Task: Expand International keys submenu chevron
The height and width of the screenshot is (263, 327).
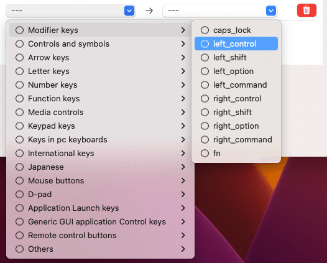Action: click(x=183, y=154)
